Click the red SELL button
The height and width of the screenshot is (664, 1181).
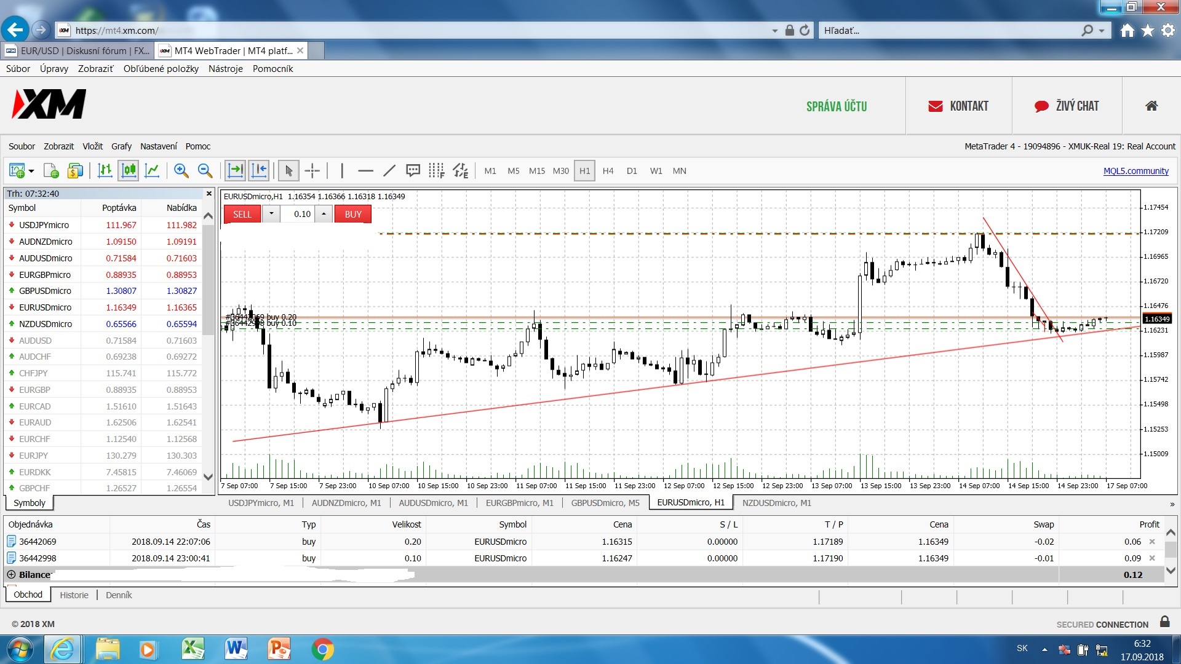click(x=242, y=214)
